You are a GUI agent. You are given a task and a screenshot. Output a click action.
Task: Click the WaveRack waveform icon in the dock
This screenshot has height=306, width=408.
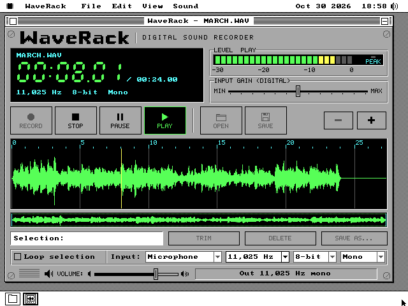(x=31, y=299)
